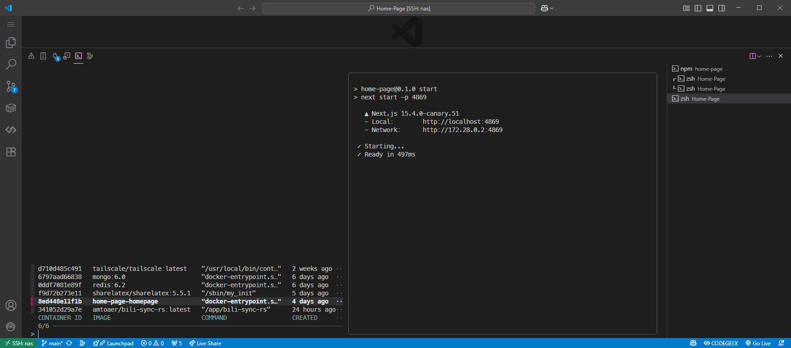Open errors and warnings count in the status bar
The height and width of the screenshot is (348, 791).
[x=152, y=343]
